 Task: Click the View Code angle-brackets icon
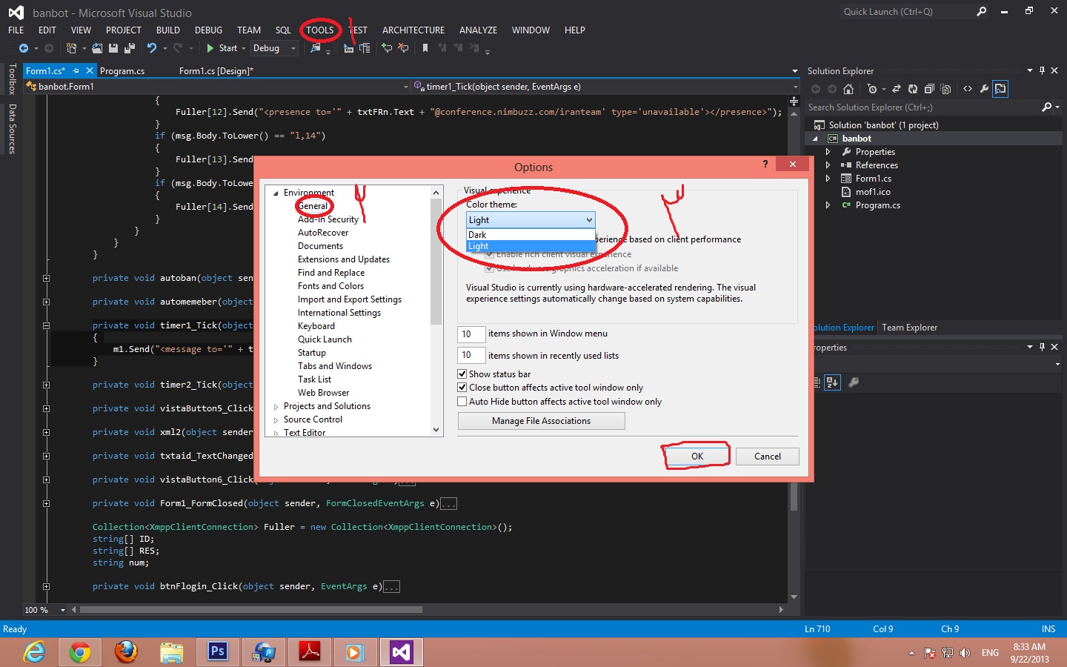[x=968, y=89]
